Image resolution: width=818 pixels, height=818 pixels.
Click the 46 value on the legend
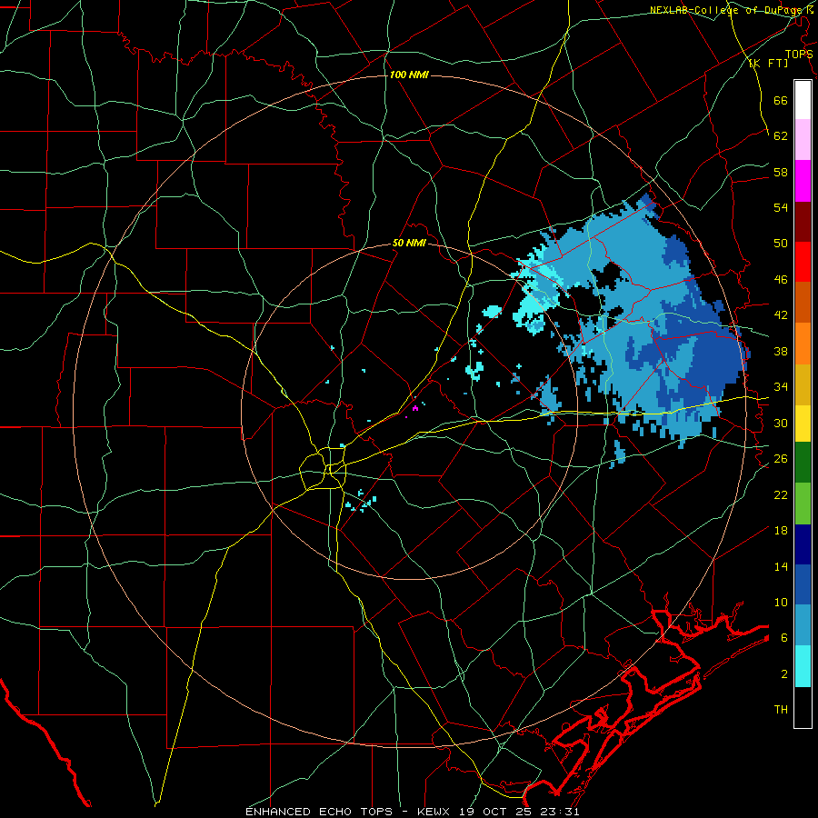[x=781, y=279]
